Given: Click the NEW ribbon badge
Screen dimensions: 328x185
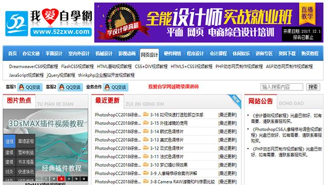Looking at the screenshot, I should pyautogui.click(x=235, y=100).
